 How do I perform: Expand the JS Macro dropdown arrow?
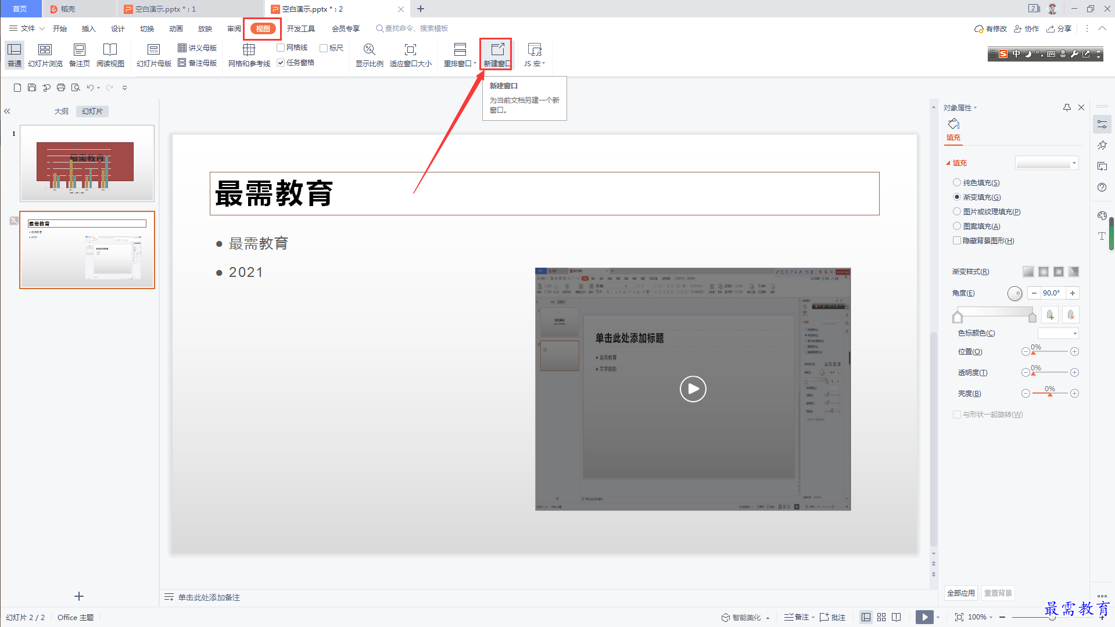(544, 63)
